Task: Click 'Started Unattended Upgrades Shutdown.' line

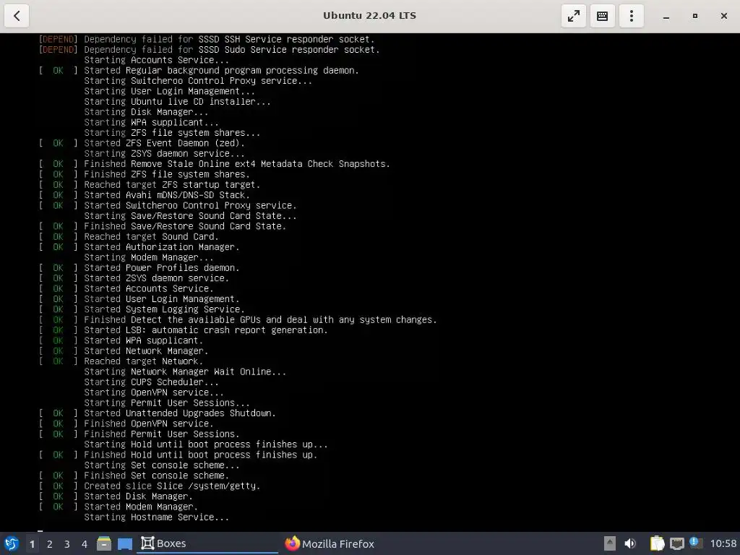Action: 180,413
